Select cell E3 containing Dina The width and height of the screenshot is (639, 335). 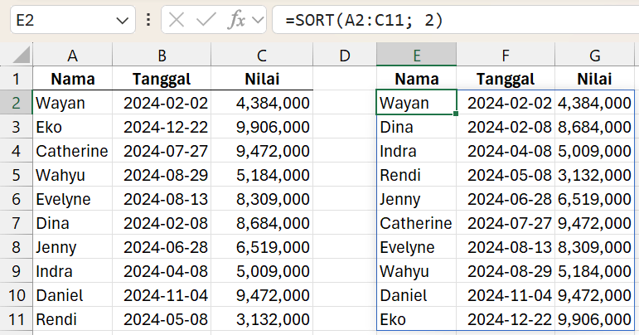pos(417,127)
